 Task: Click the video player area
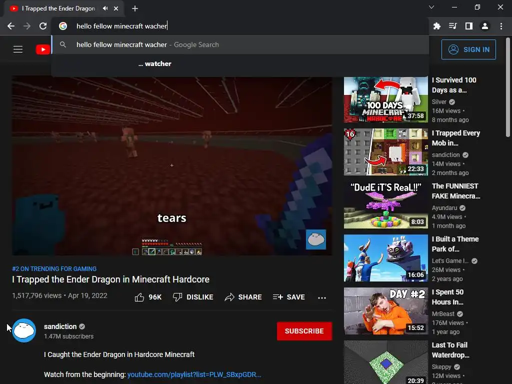(172, 165)
